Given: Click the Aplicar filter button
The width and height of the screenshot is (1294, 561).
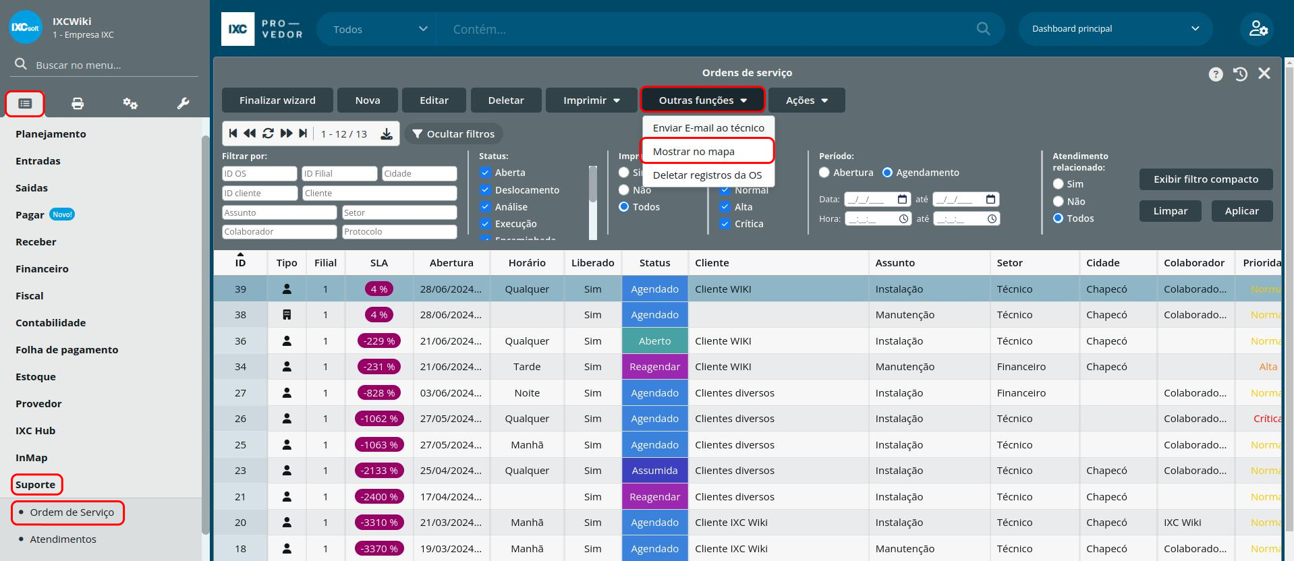Looking at the screenshot, I should (x=1242, y=211).
